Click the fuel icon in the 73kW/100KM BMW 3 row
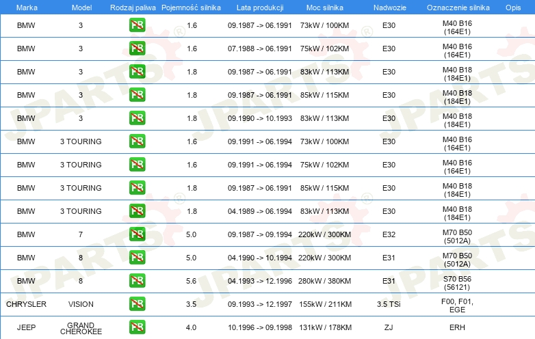The height and width of the screenshot is (339, 535). [x=137, y=25]
